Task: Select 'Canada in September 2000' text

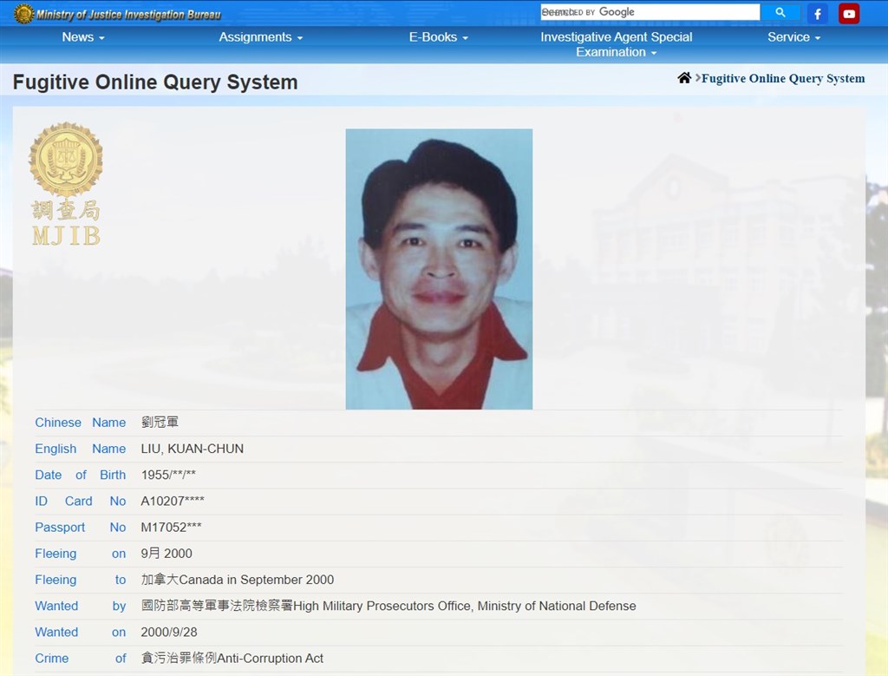Action: pos(257,580)
